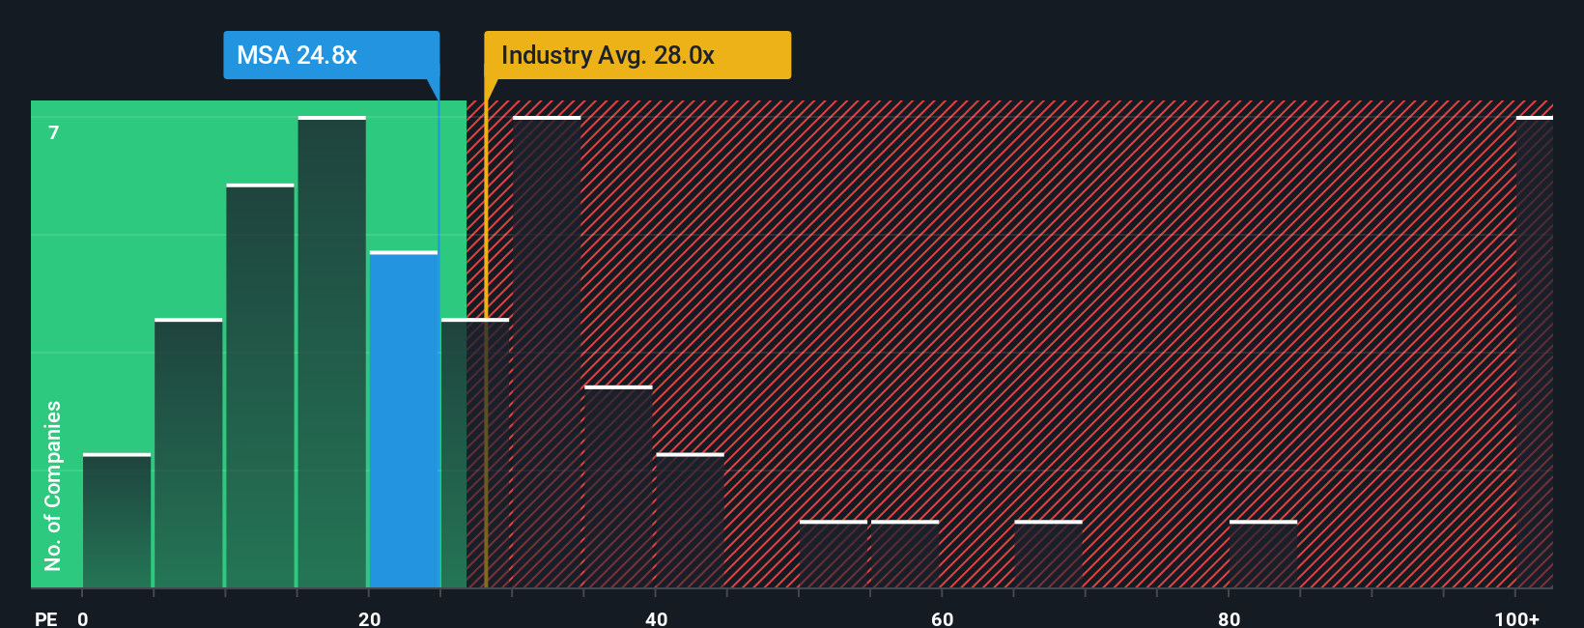This screenshot has width=1584, height=628.
Task: Click the x-axis tick label 40
Action: pos(656,618)
